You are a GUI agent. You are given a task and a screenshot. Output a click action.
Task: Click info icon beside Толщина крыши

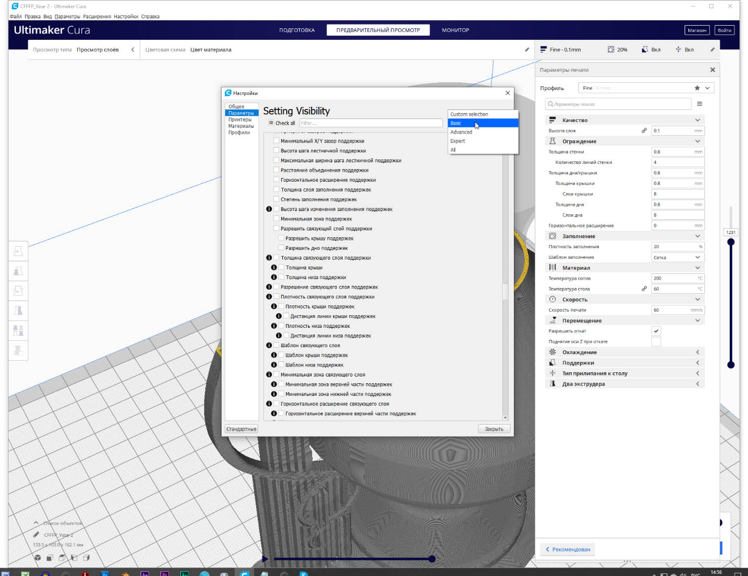[273, 268]
